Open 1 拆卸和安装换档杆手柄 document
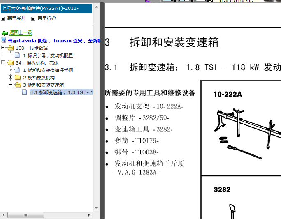This screenshot has height=219, width=281. (48, 70)
